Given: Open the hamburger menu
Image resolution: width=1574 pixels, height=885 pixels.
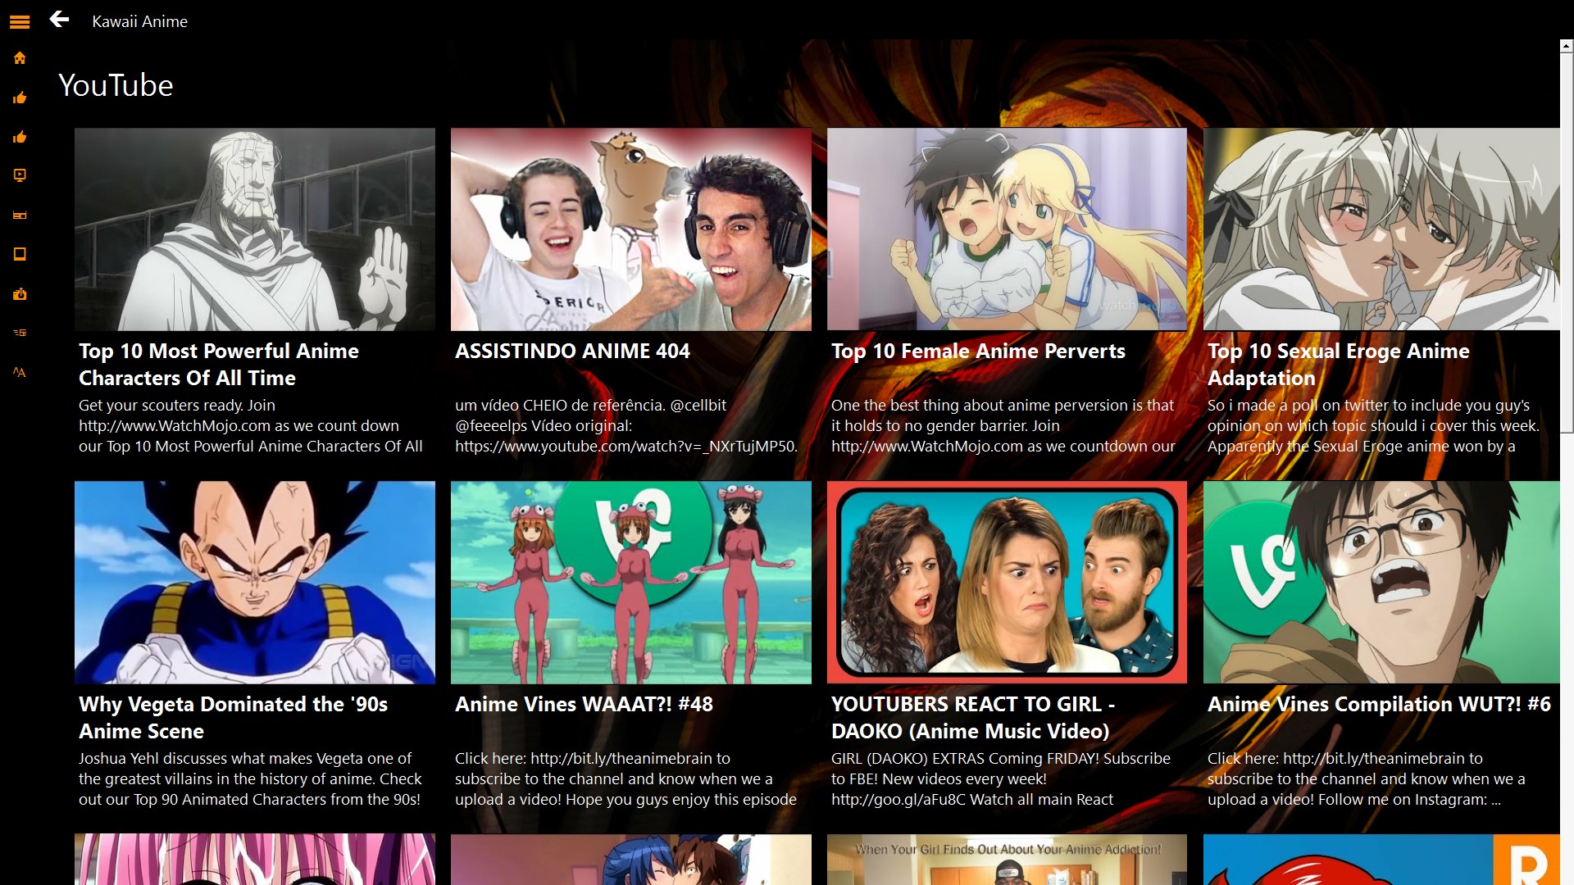Looking at the screenshot, I should 20,22.
